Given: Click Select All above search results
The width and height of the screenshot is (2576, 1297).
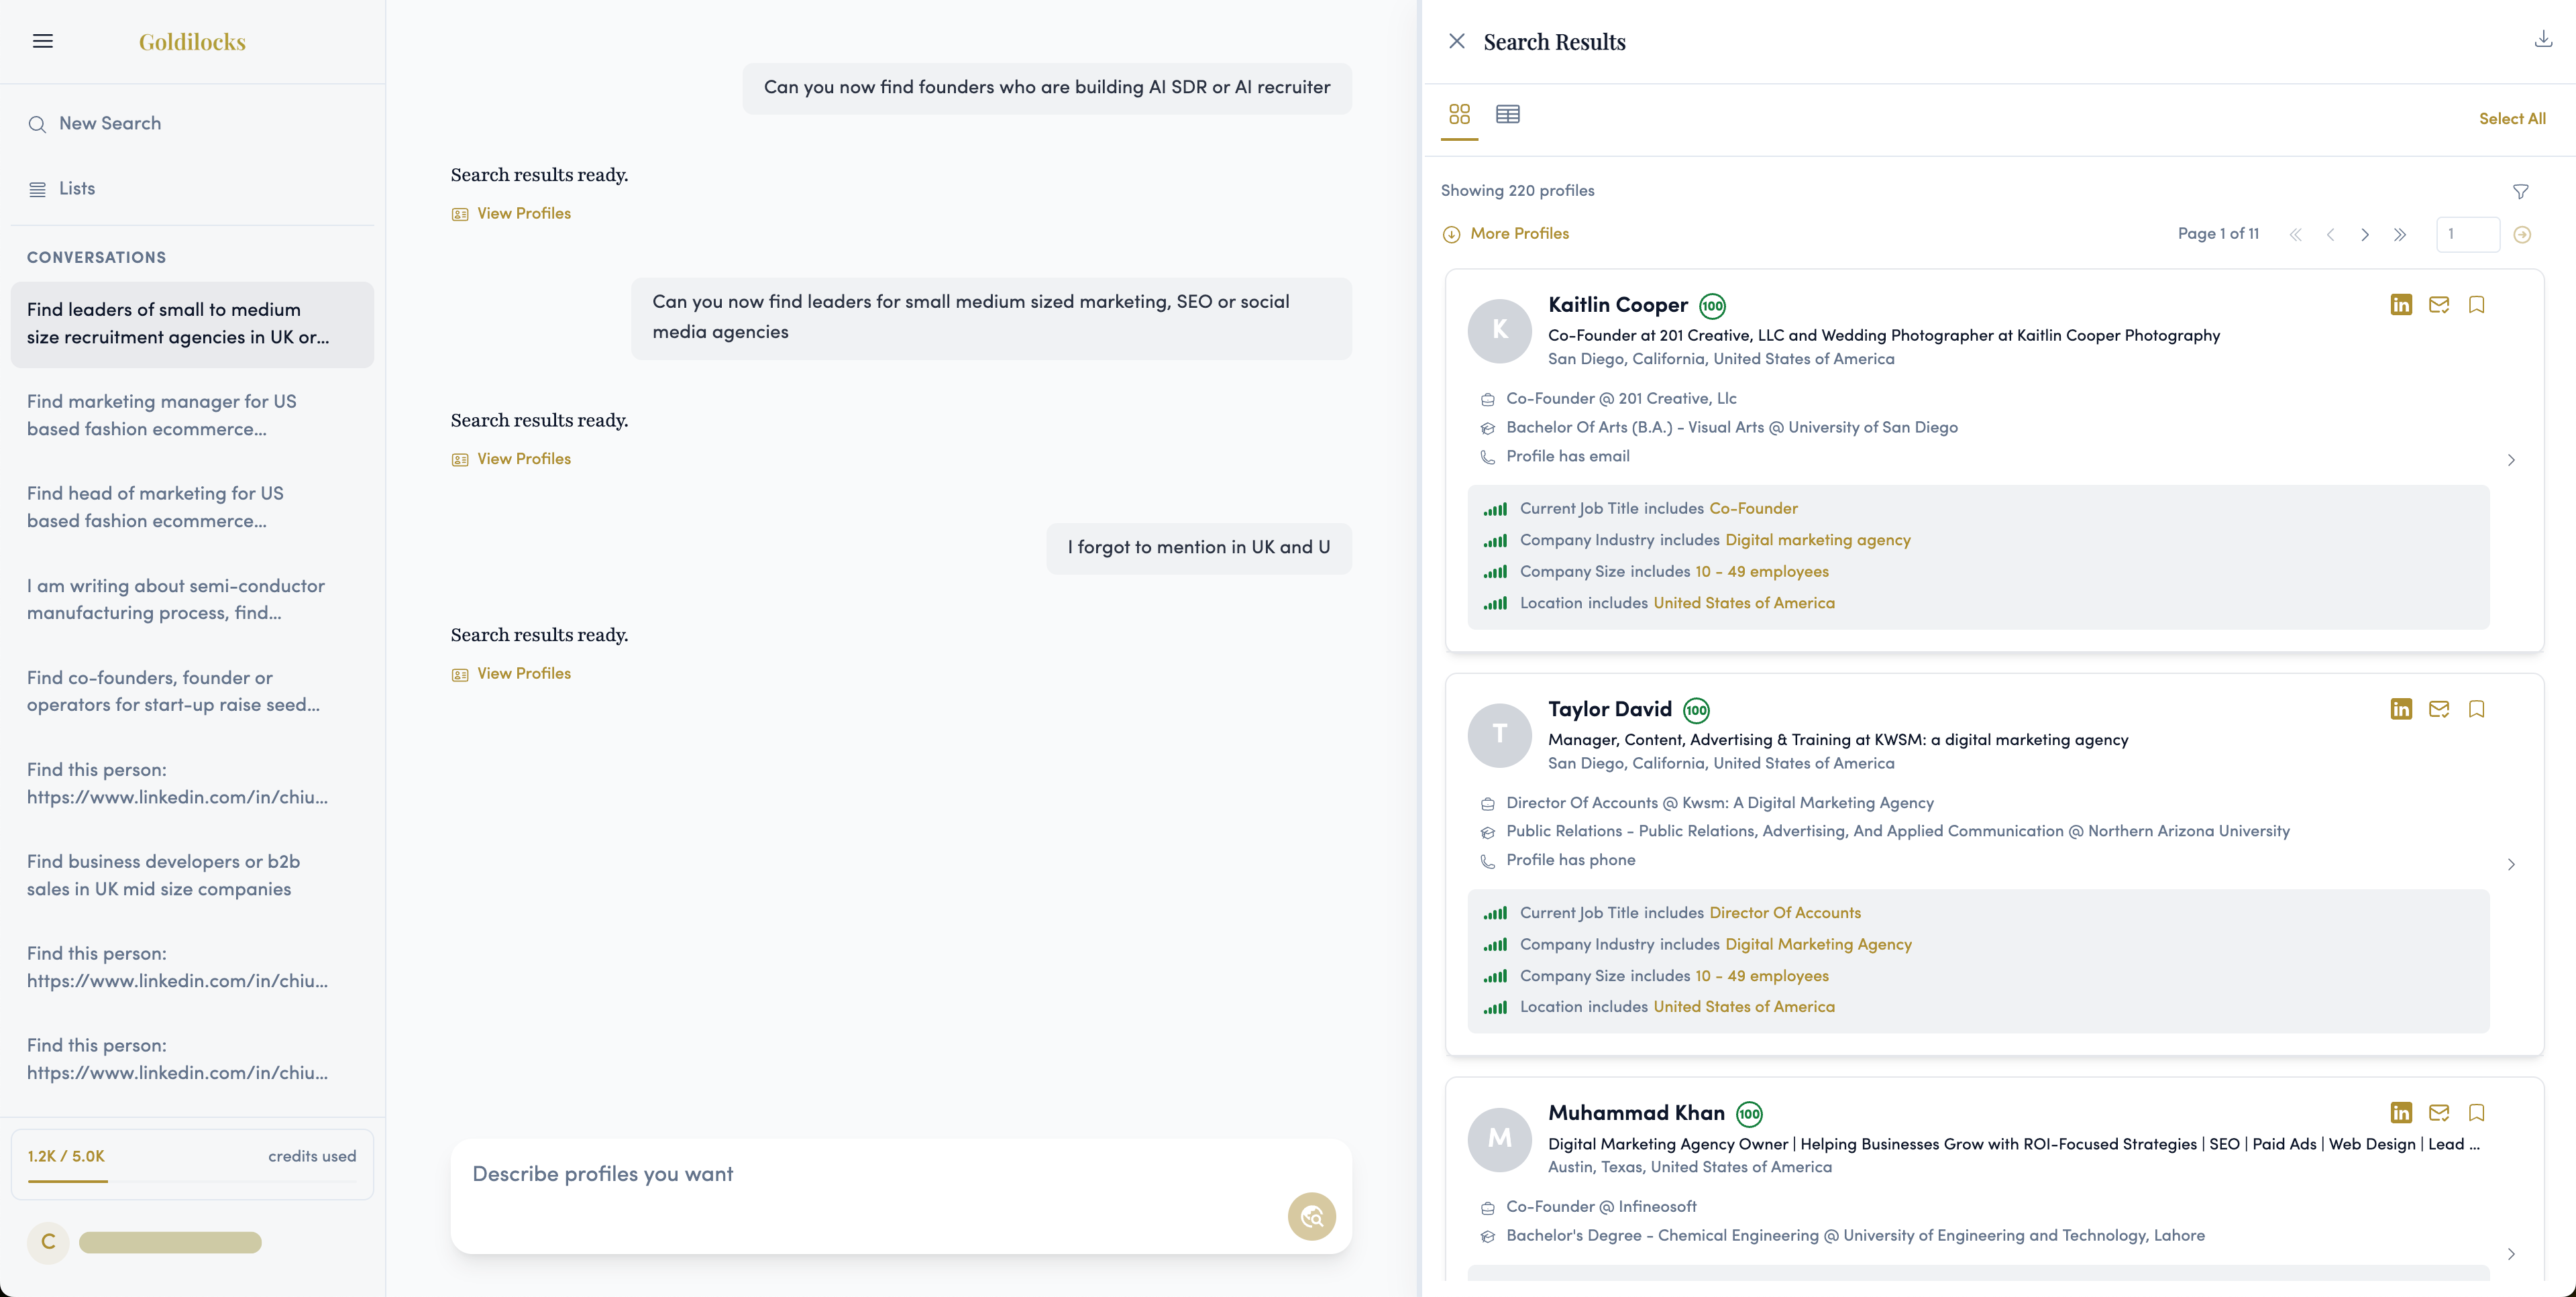Looking at the screenshot, I should [x=2513, y=117].
